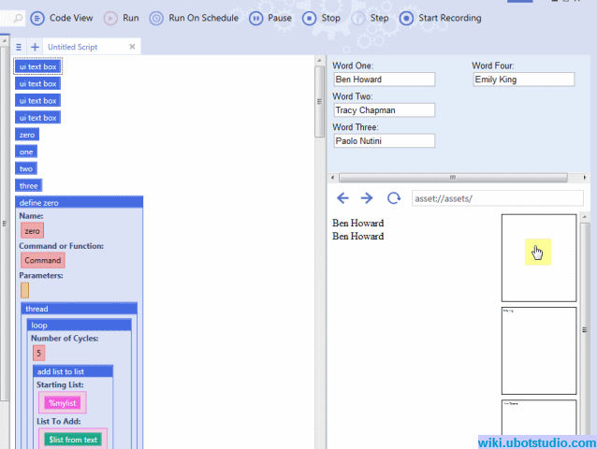
Task: Pause the running script
Action: 270,18
